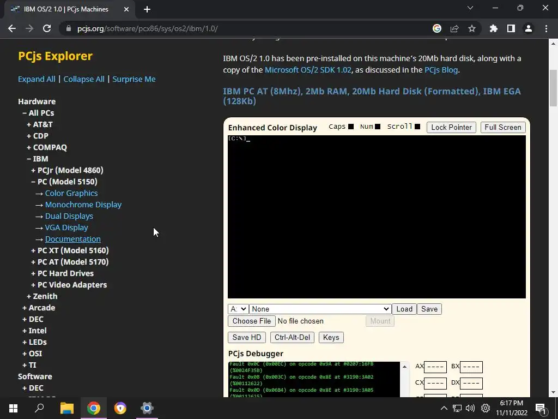The image size is (558, 419).
Task: Click the Save HD button
Action: click(x=247, y=337)
